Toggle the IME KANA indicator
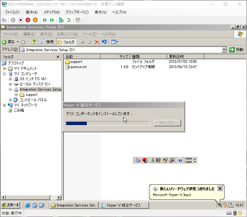Screen dimensions: 247x217 coord(188,162)
